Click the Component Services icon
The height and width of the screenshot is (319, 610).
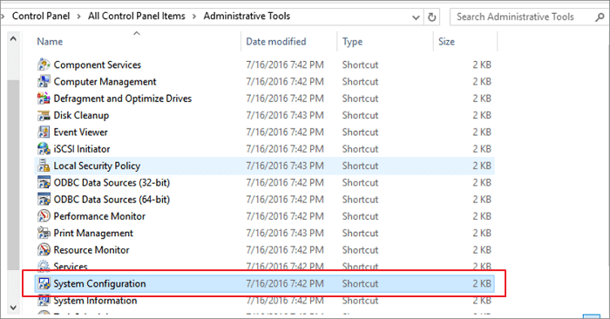44,64
